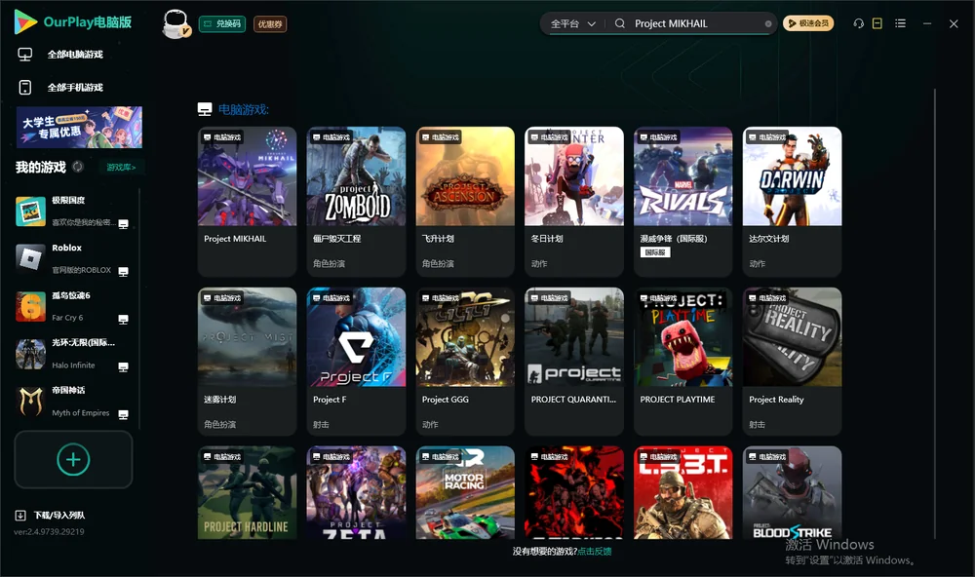Click the yellow icon beside the headset

(877, 23)
